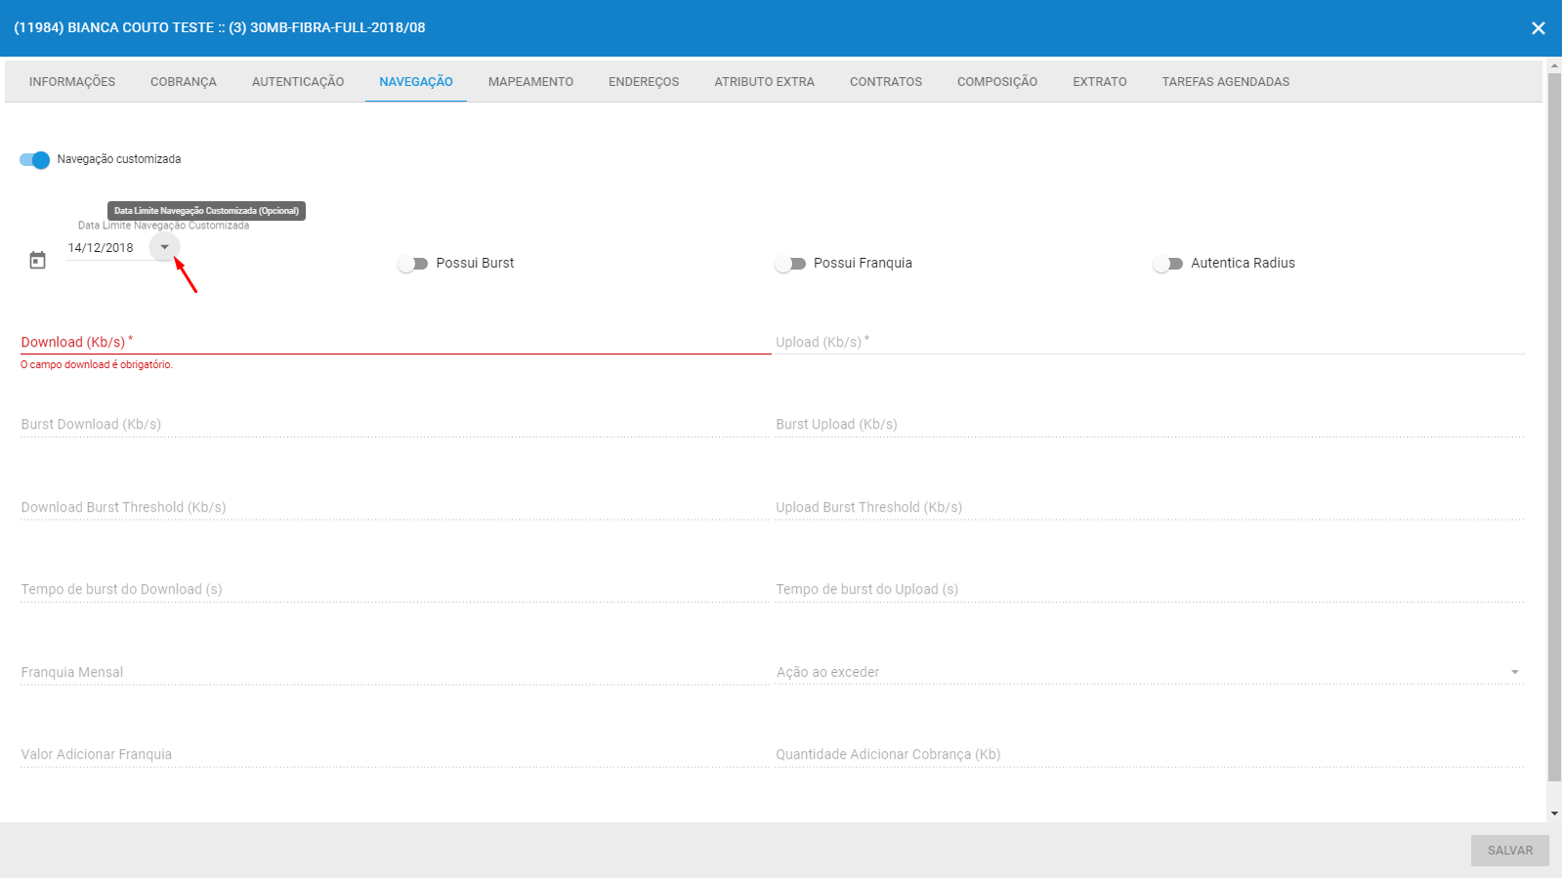The image size is (1562, 878).
Task: Toggle Navegação customizada switch
Action: [x=34, y=159]
